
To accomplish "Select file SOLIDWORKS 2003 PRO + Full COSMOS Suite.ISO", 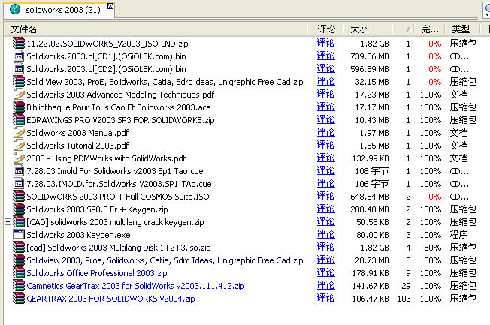I will pyautogui.click(x=118, y=197).
